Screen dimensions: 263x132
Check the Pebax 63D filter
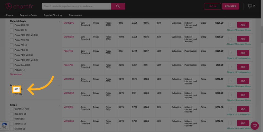pos(12,30)
